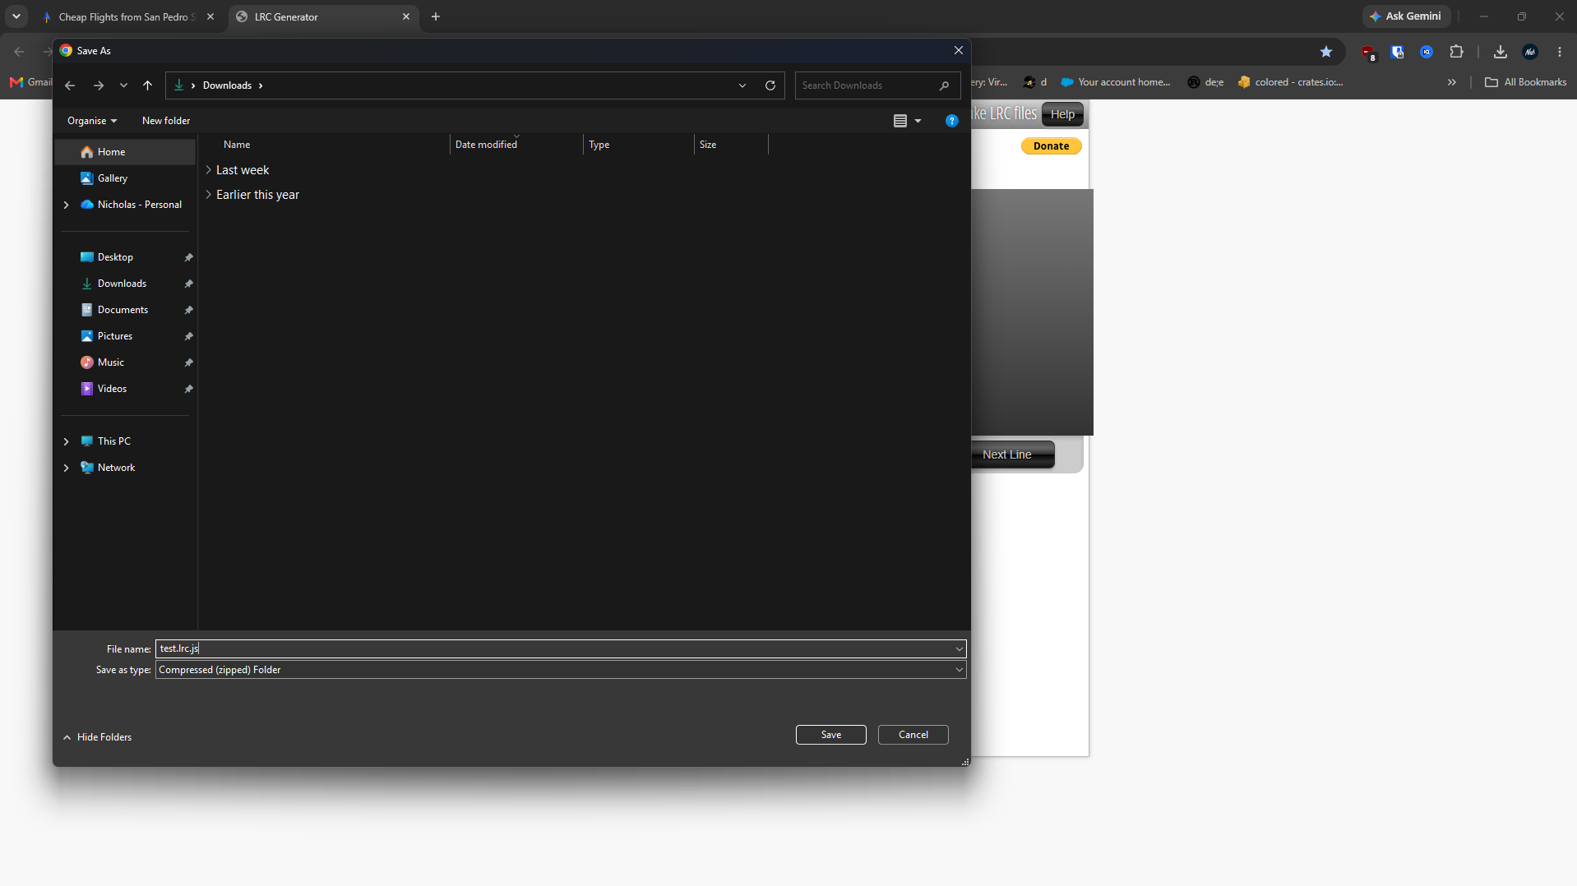The image size is (1577, 886).
Task: Expand the Last week group
Action: 208,170
